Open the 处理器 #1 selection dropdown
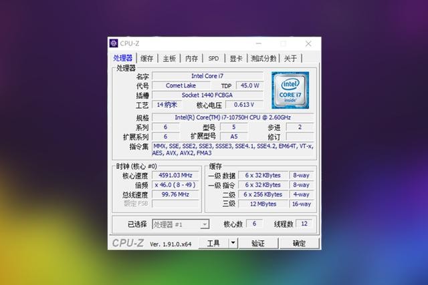Image resolution: width=428 pixels, height=285 pixels. (181, 224)
